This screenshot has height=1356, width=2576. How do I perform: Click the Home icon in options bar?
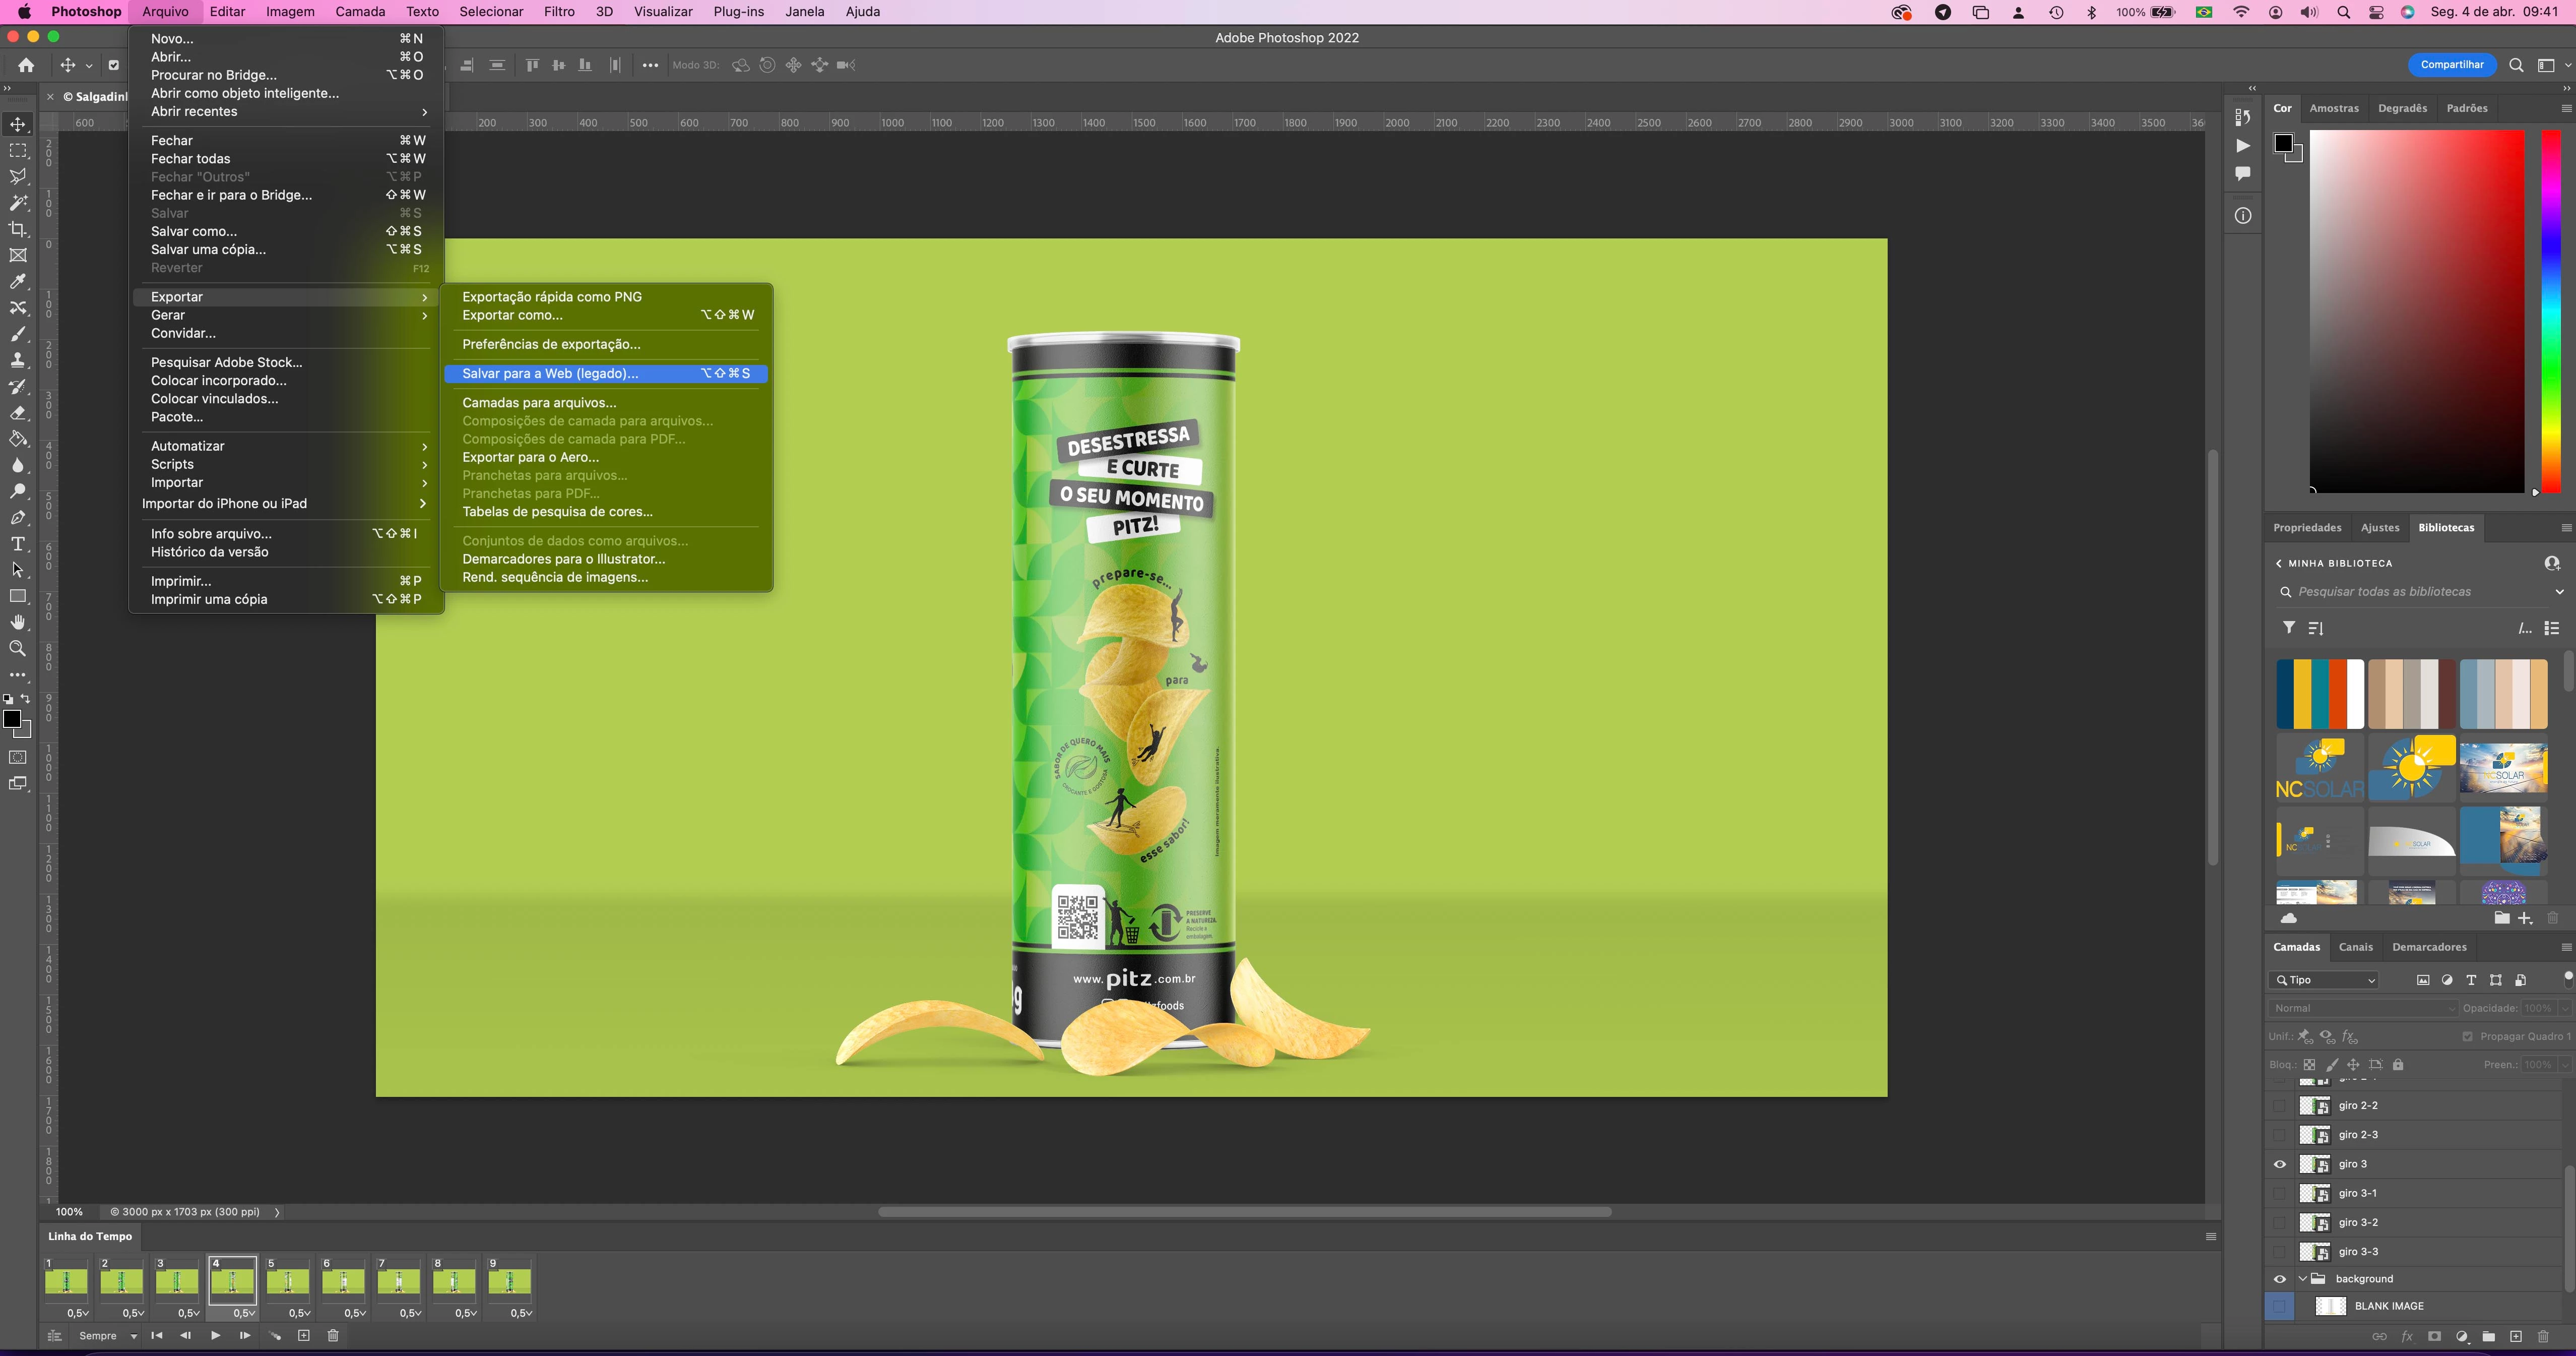pyautogui.click(x=26, y=65)
